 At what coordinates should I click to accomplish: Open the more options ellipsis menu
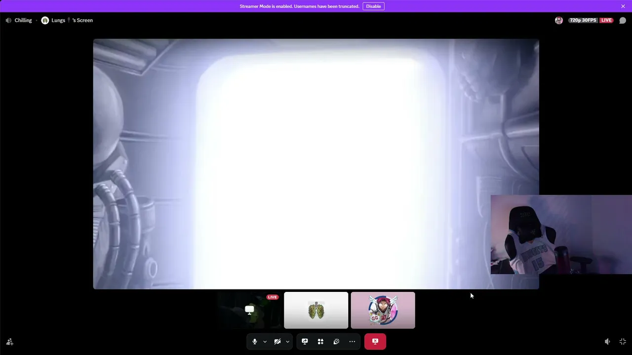point(352,341)
